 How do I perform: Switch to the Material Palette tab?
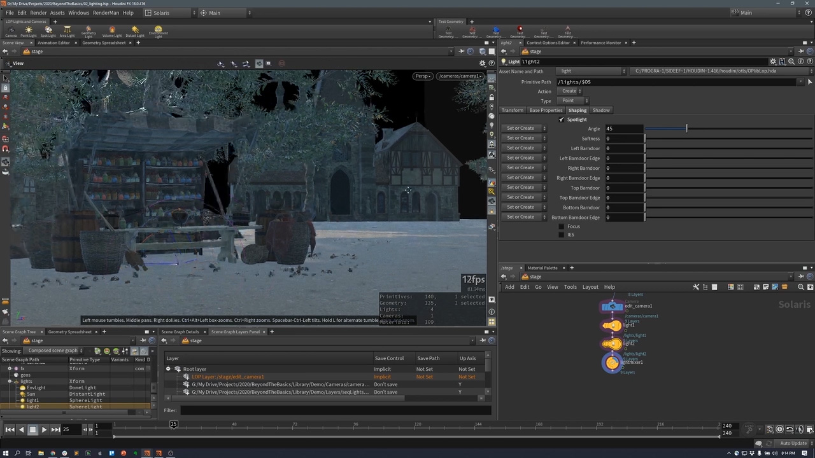point(542,268)
